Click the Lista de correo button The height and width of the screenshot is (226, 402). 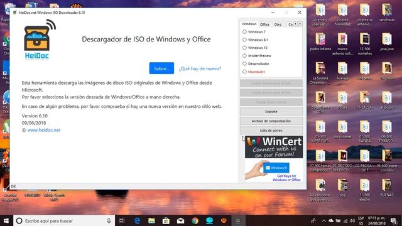click(271, 131)
